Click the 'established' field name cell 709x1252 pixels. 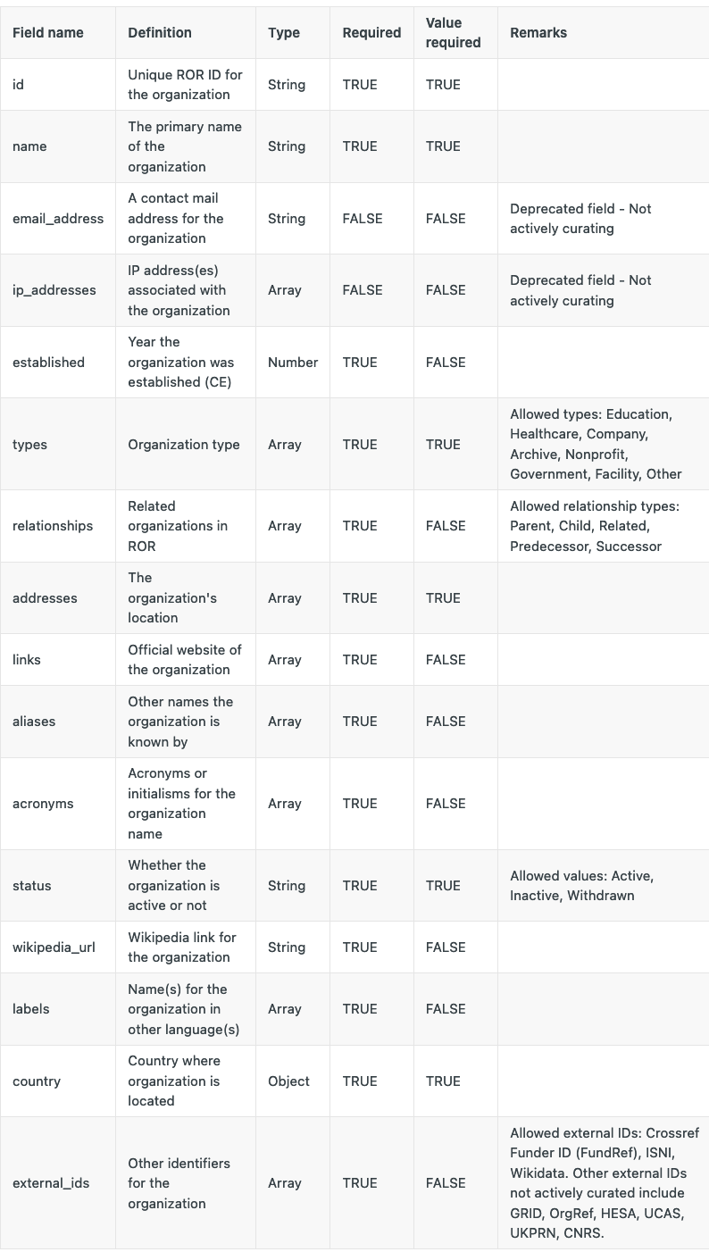(48, 363)
